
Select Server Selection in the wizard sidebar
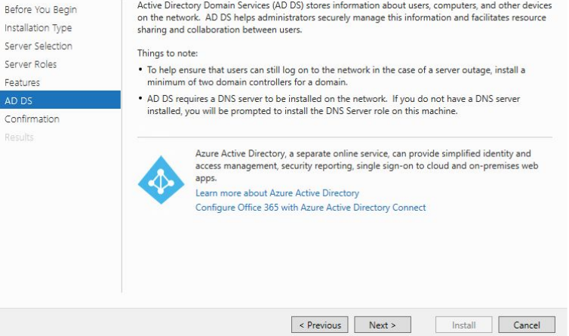[x=38, y=46]
